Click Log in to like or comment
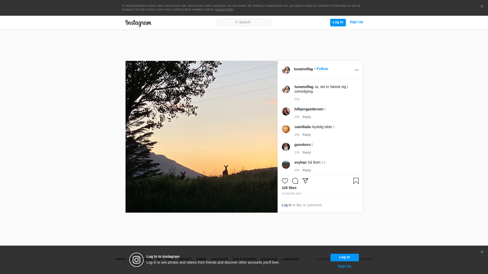Image resolution: width=488 pixels, height=274 pixels. 286,205
